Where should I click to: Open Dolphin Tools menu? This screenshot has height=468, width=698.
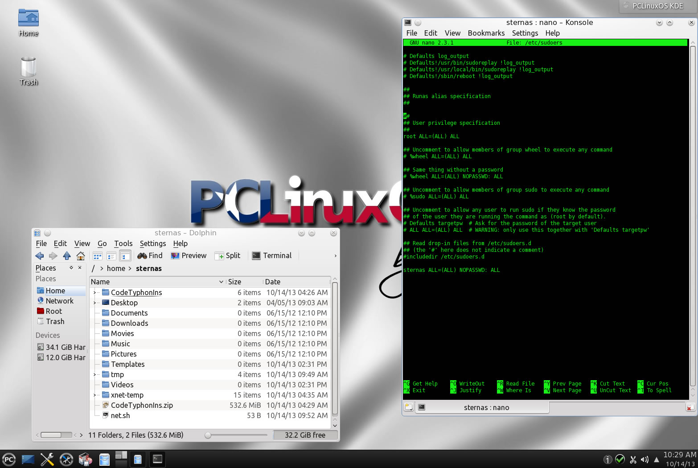(x=123, y=243)
